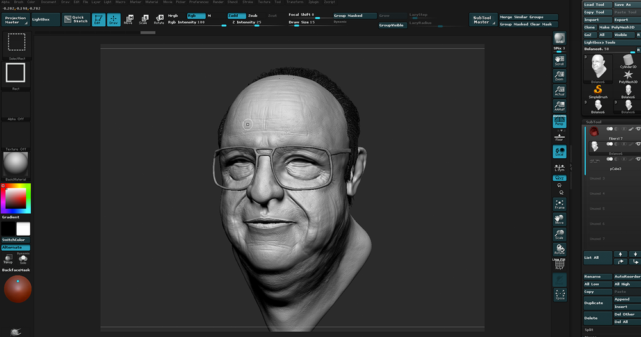
Task: Toggle PolyF polyframe display
Action: (559, 265)
